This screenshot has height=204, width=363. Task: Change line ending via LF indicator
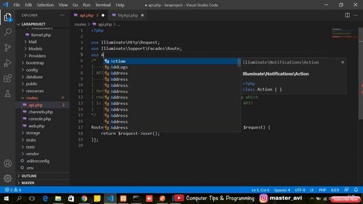(x=312, y=190)
